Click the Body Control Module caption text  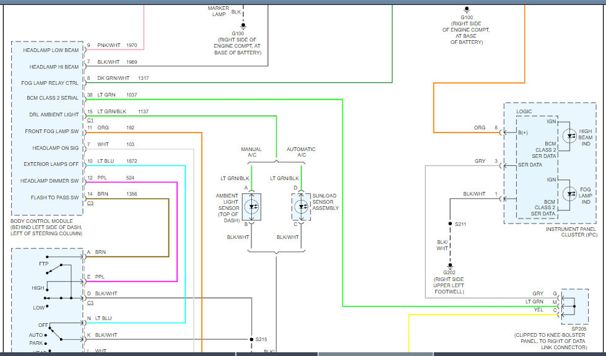pos(46,227)
